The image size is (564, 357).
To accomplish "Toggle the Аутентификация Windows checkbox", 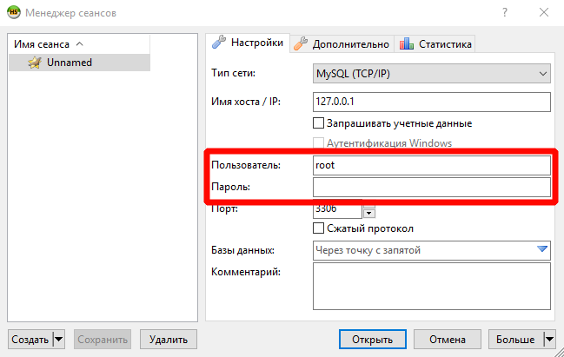I will [319, 143].
